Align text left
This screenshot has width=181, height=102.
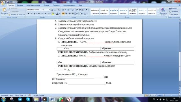(63, 14)
